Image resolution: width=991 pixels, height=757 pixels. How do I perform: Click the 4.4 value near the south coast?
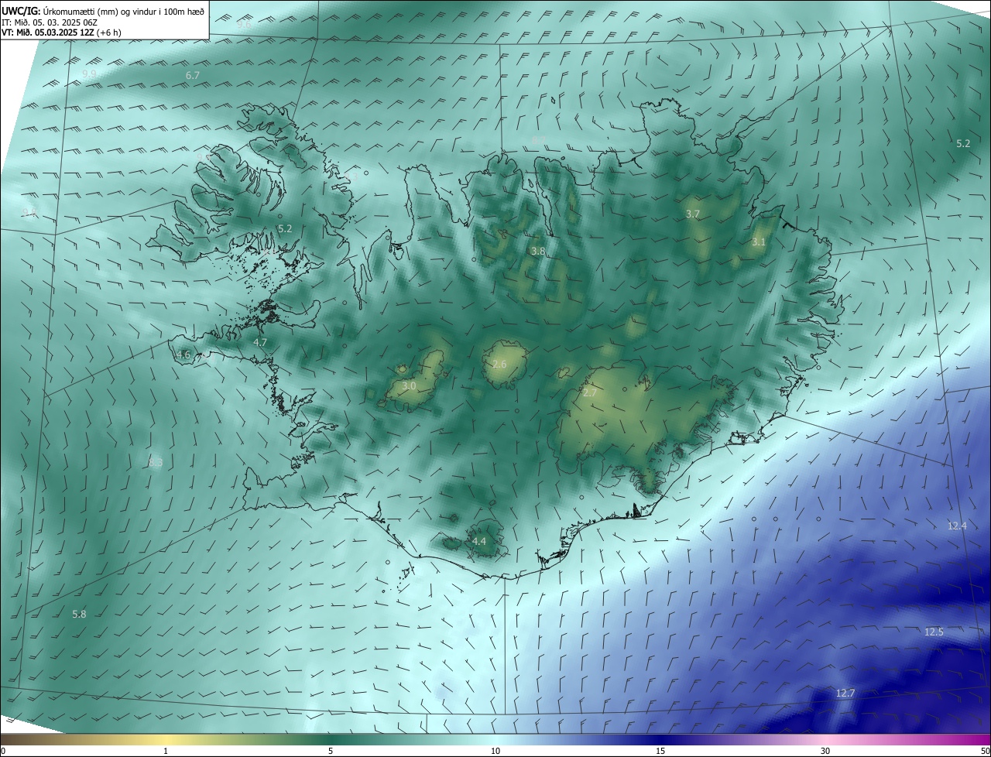479,541
